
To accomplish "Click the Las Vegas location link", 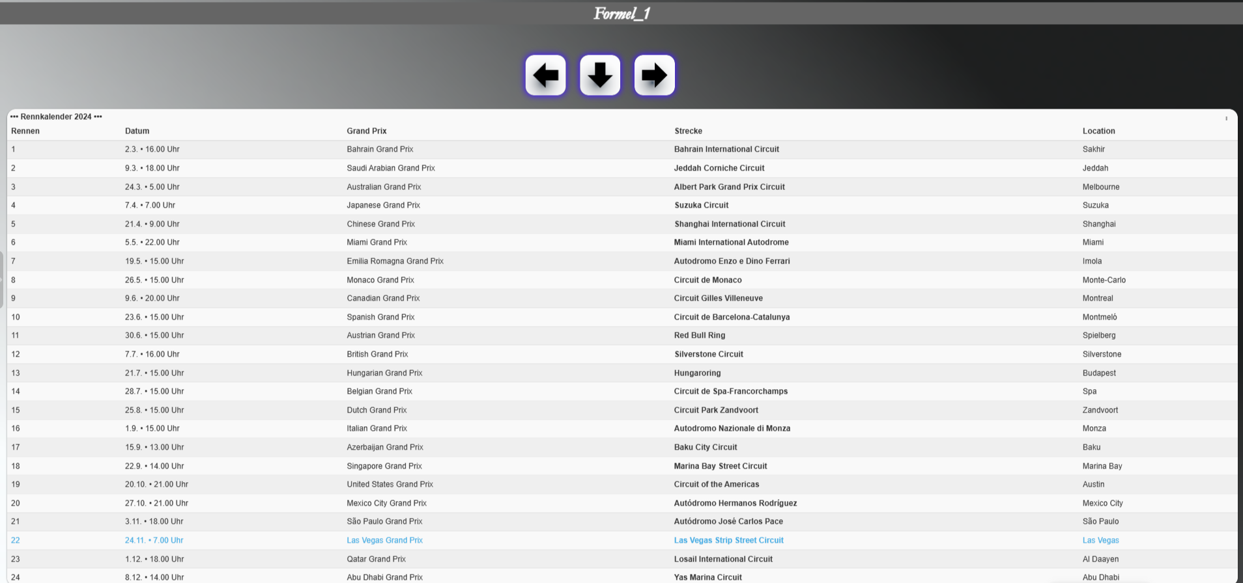I will (x=1101, y=540).
